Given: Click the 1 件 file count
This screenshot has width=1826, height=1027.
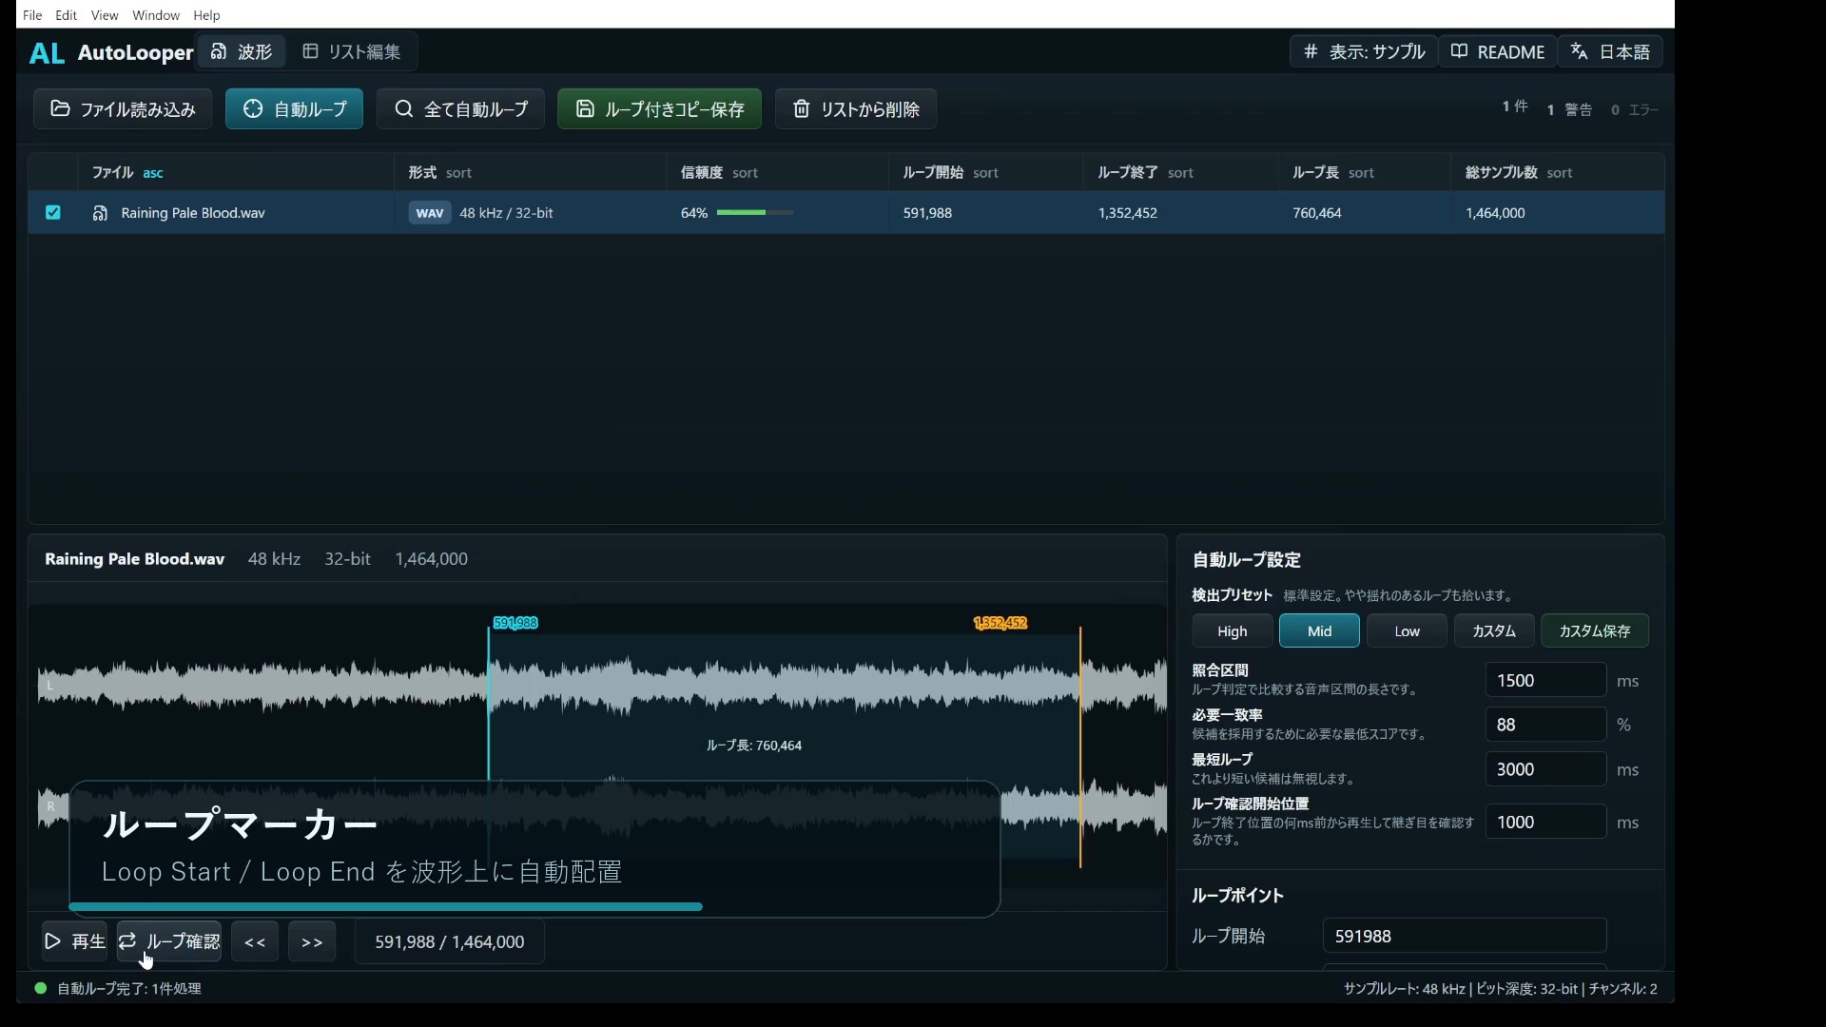Looking at the screenshot, I should click(1516, 107).
